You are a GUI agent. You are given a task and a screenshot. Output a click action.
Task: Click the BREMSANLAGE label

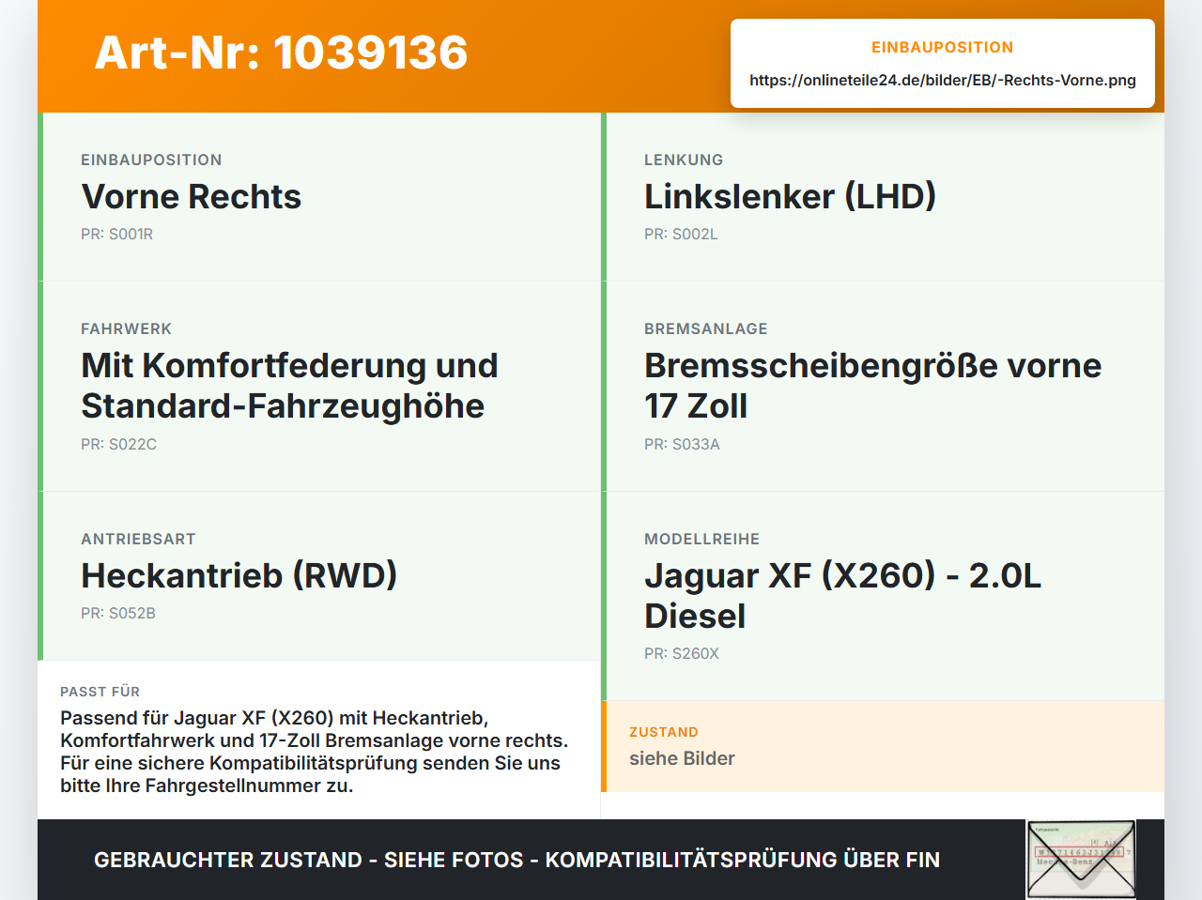706,328
